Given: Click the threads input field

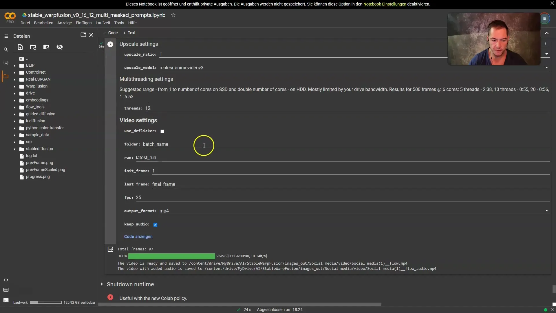Looking at the screenshot, I should (348, 108).
